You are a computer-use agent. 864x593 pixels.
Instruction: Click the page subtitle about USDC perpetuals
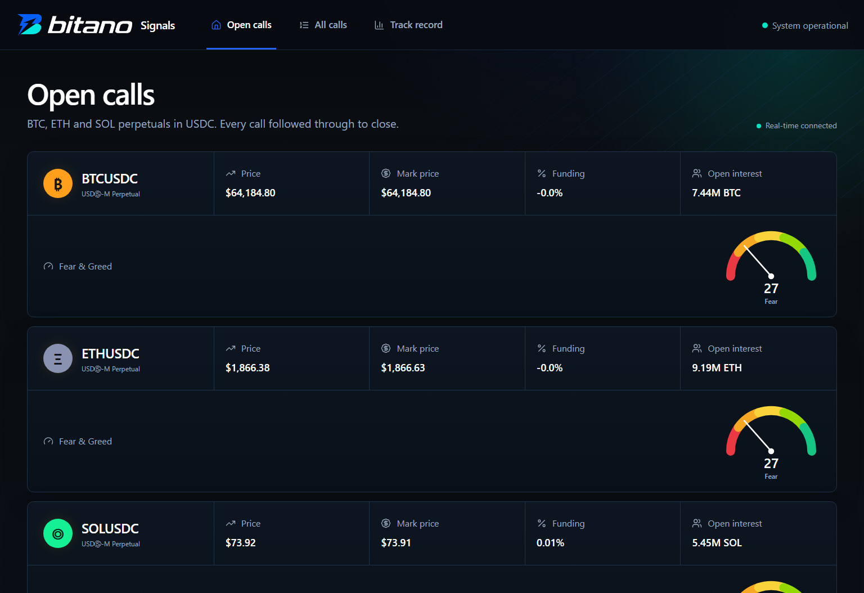pos(213,124)
